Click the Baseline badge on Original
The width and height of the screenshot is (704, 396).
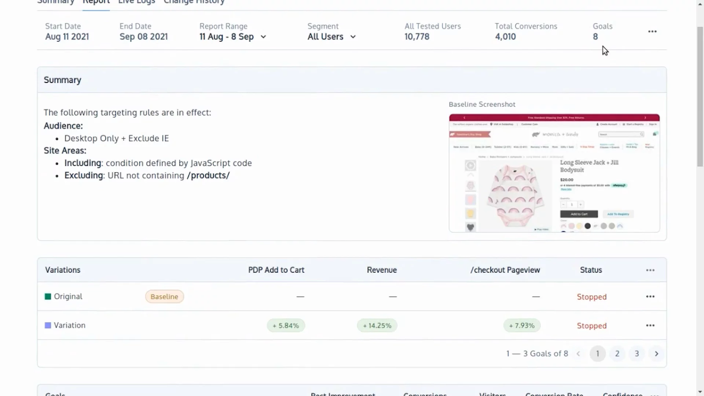pos(164,297)
